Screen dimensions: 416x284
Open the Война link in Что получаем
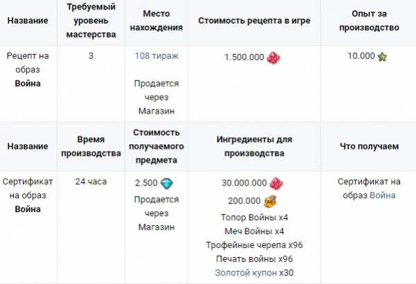(x=383, y=195)
